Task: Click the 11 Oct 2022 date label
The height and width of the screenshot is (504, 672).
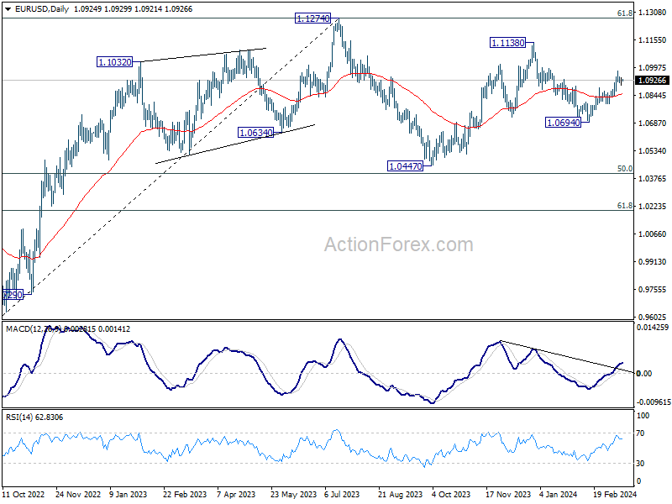Action: point(24,495)
